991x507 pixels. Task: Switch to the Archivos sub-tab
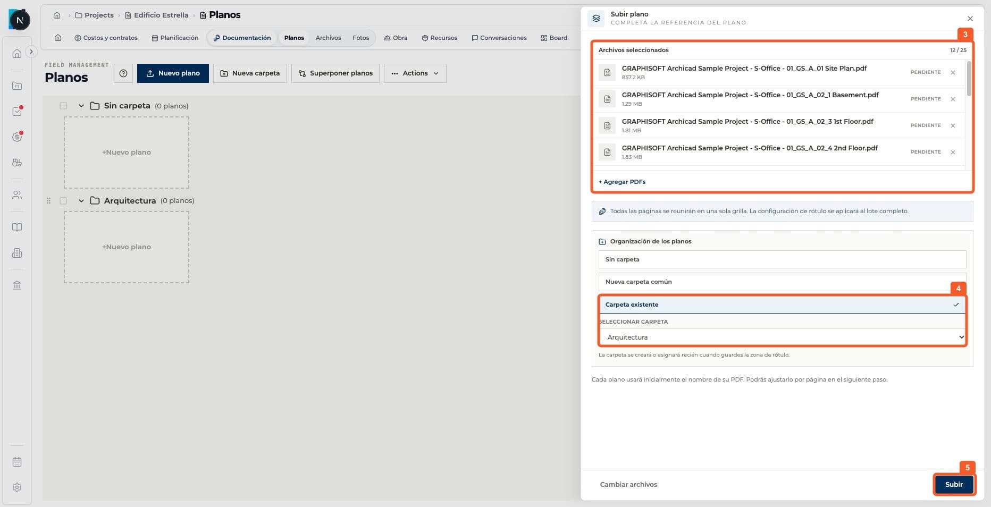pos(328,38)
